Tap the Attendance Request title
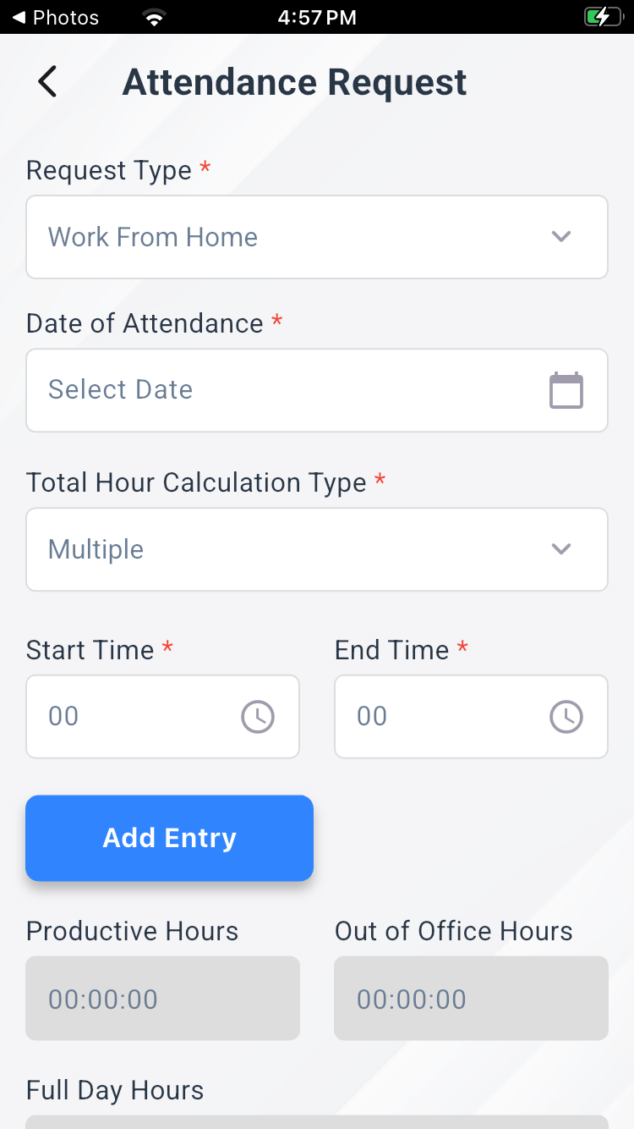 294,83
